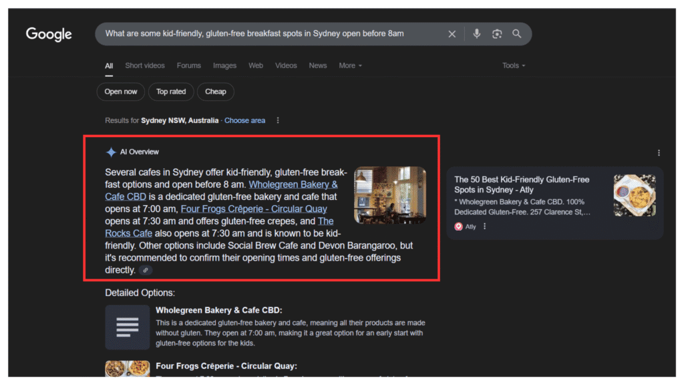Click the 'AI Overview' label text

[140, 152]
